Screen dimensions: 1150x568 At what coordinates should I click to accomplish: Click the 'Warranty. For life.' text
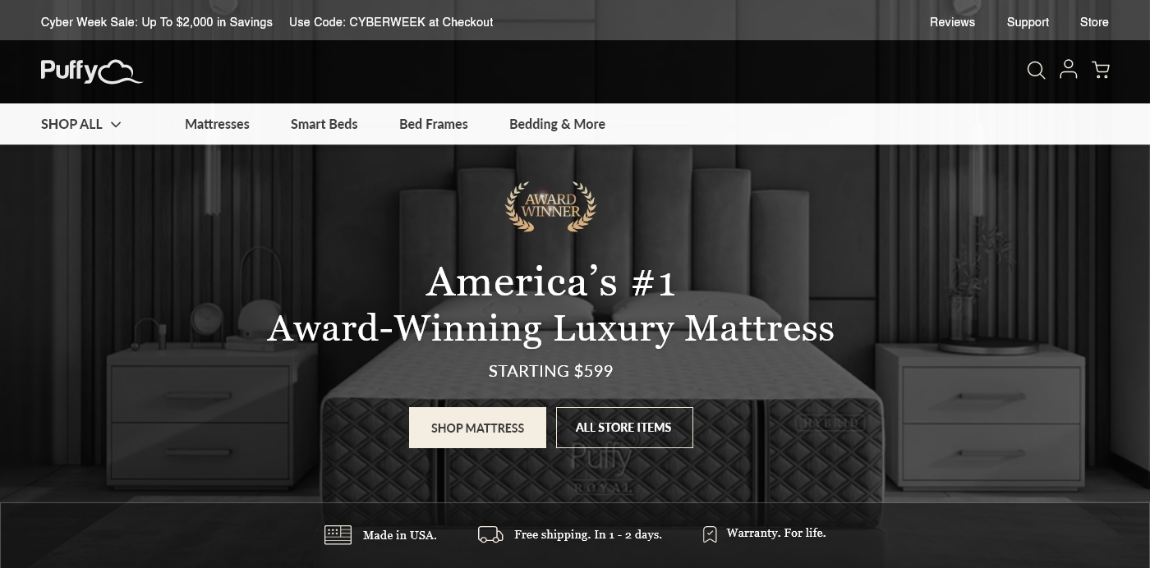[776, 533]
